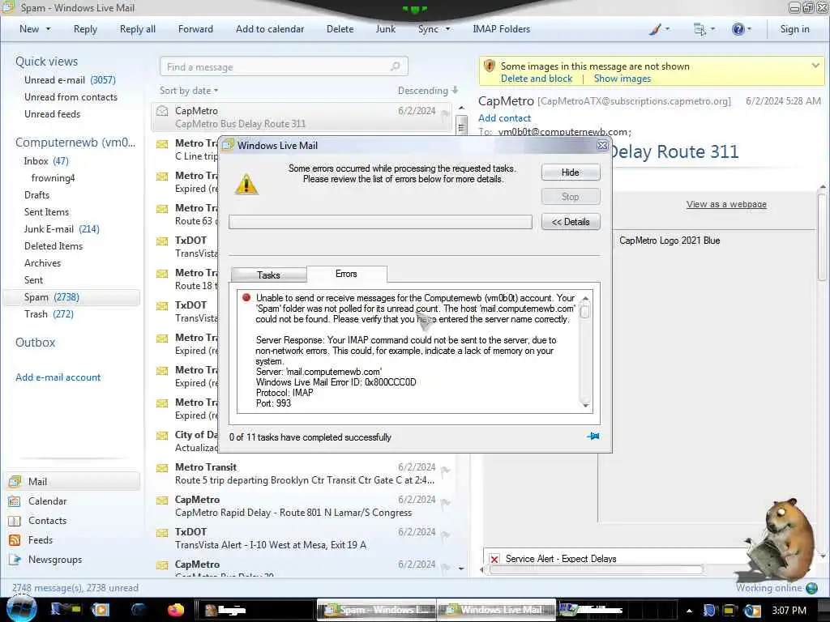Click message list scroll down arrow

coord(461,569)
